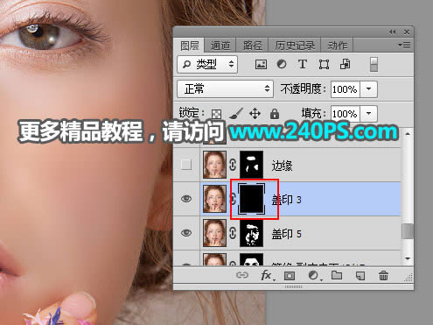
Task: Filter layers by type text icon
Action: [x=303, y=64]
